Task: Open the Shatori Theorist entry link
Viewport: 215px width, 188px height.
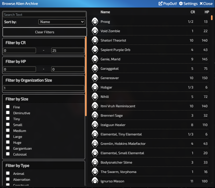Action: 113,40
